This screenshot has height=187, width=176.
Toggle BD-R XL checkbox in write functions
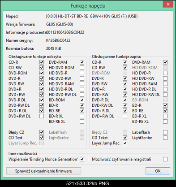(165, 116)
